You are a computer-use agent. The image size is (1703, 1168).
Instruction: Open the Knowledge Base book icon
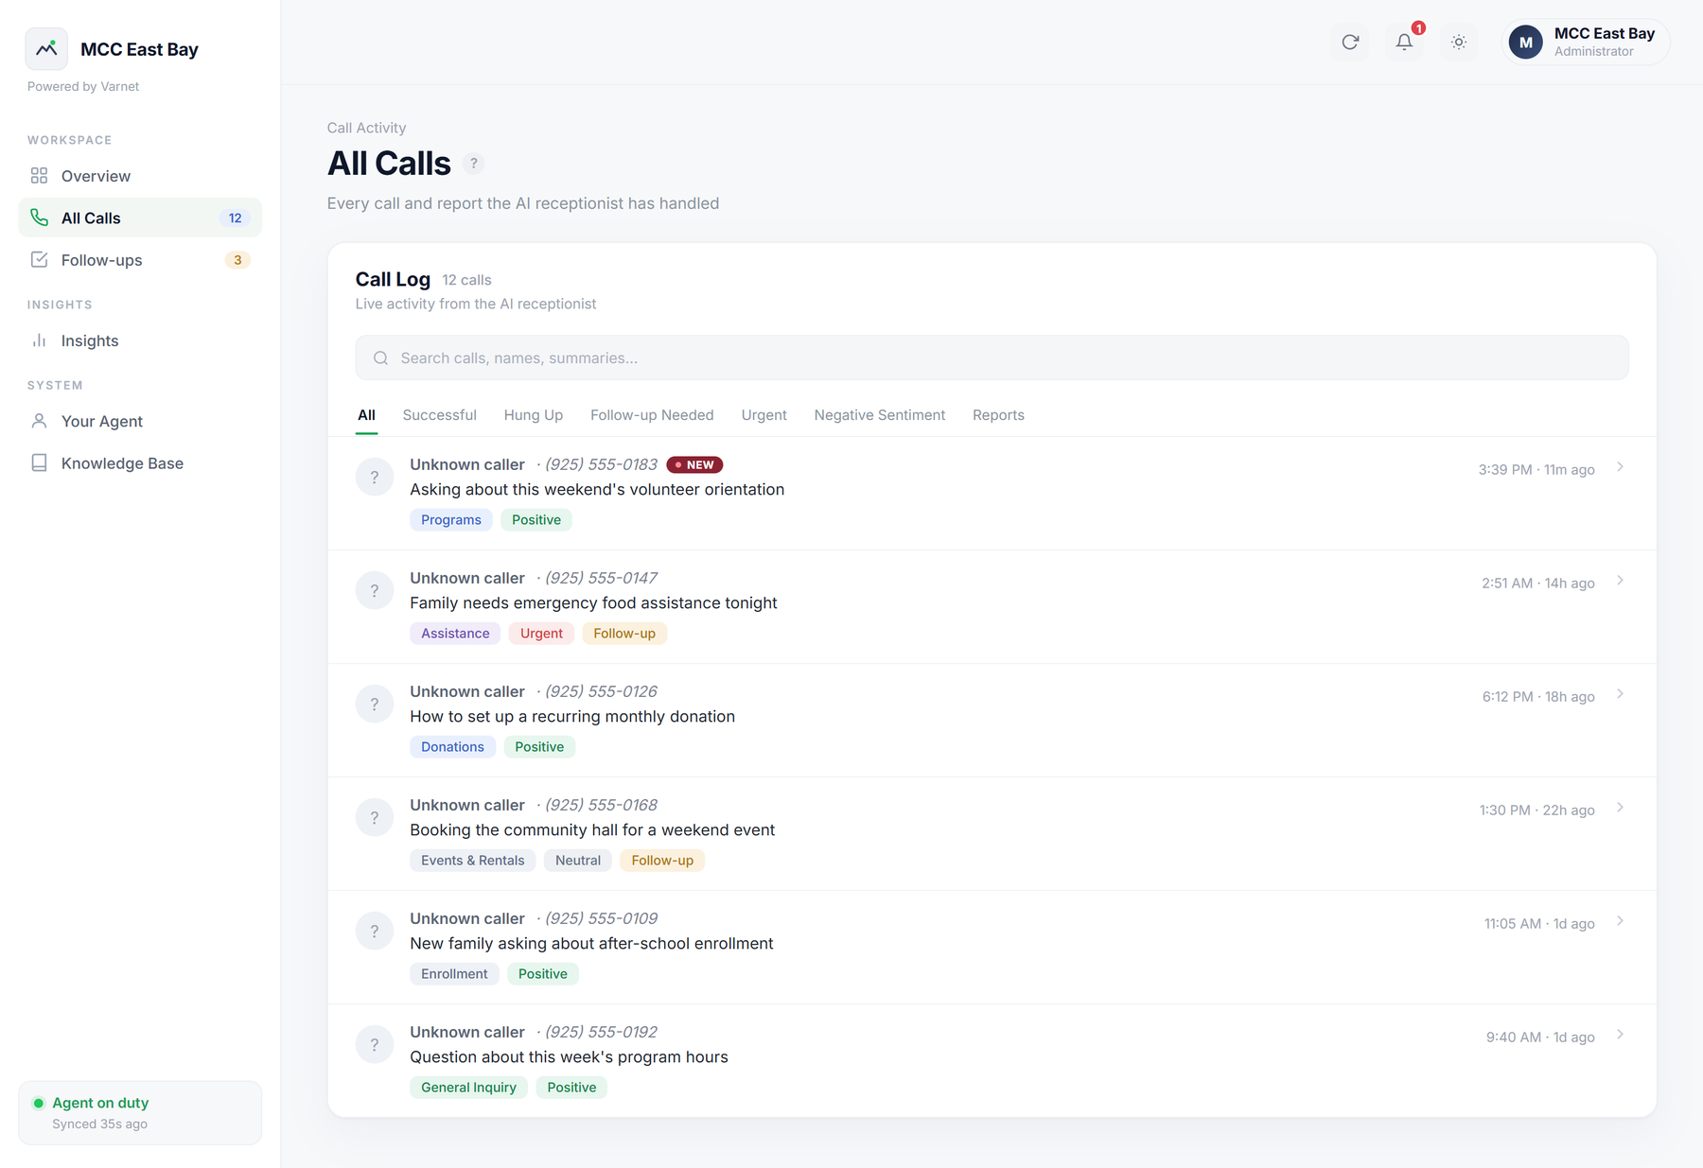coord(39,463)
